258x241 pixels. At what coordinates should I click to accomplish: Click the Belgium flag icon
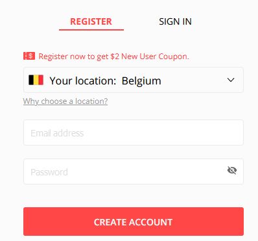click(36, 80)
